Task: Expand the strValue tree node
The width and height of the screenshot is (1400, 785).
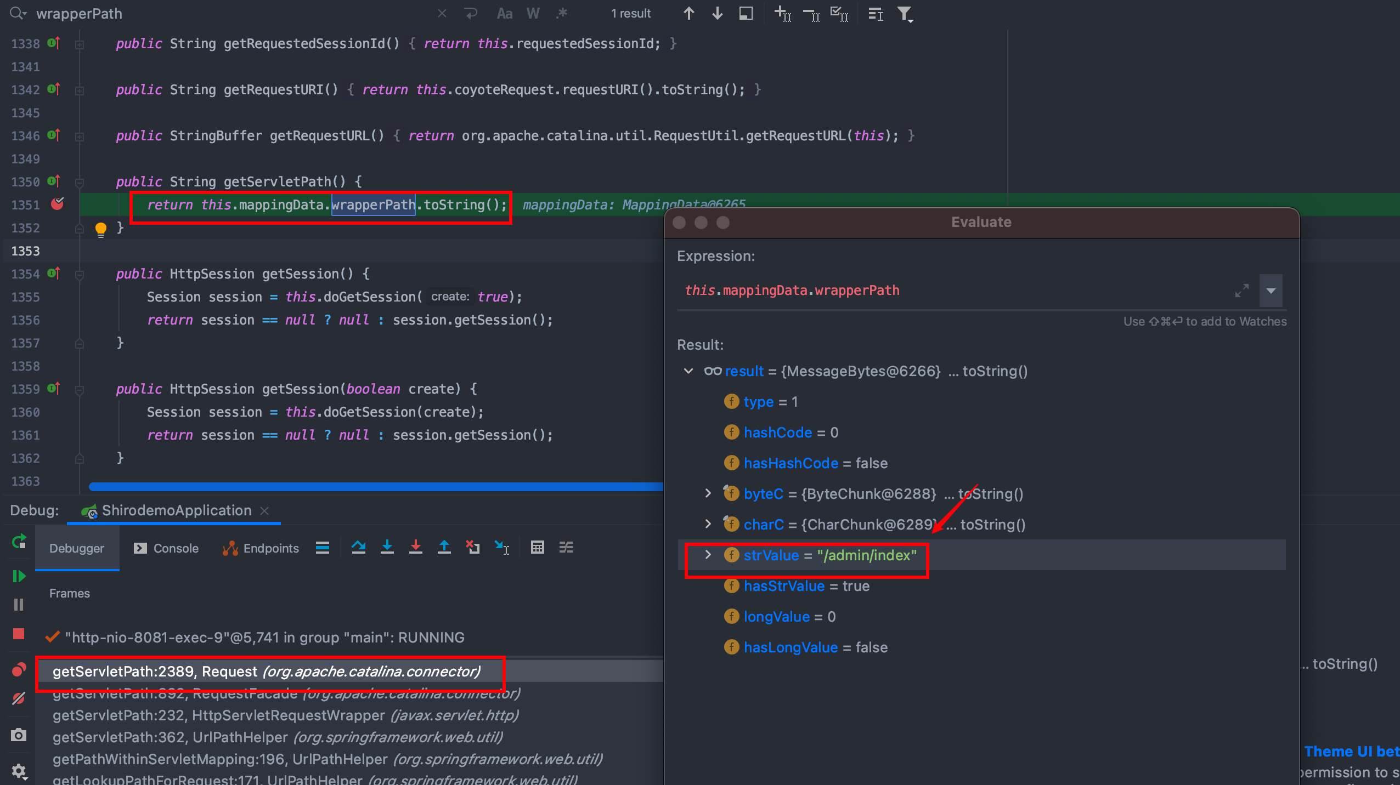Action: point(708,555)
